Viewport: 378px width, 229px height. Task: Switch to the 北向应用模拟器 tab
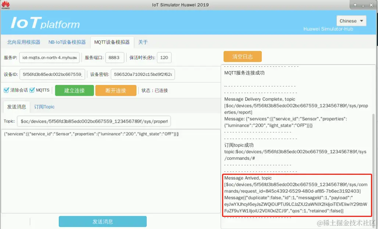click(x=24, y=42)
